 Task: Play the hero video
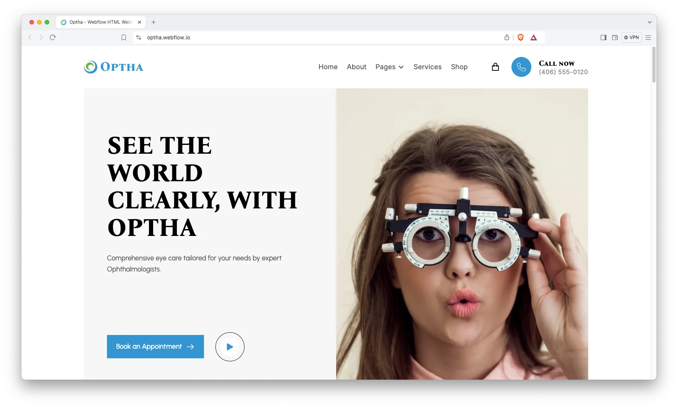point(230,347)
